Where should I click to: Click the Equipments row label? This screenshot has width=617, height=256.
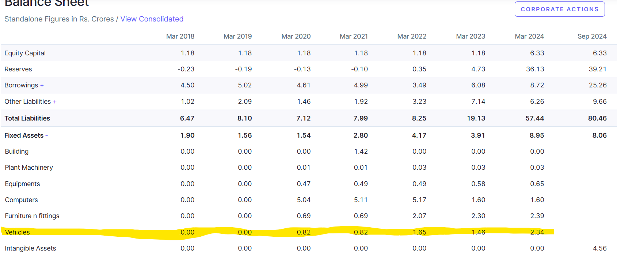pyautogui.click(x=22, y=184)
